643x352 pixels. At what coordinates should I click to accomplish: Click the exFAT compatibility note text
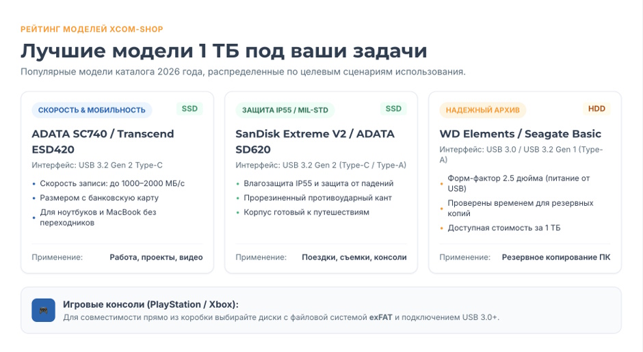[281, 317]
